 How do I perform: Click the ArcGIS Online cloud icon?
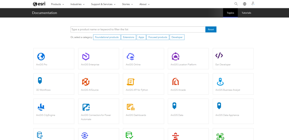(131, 56)
